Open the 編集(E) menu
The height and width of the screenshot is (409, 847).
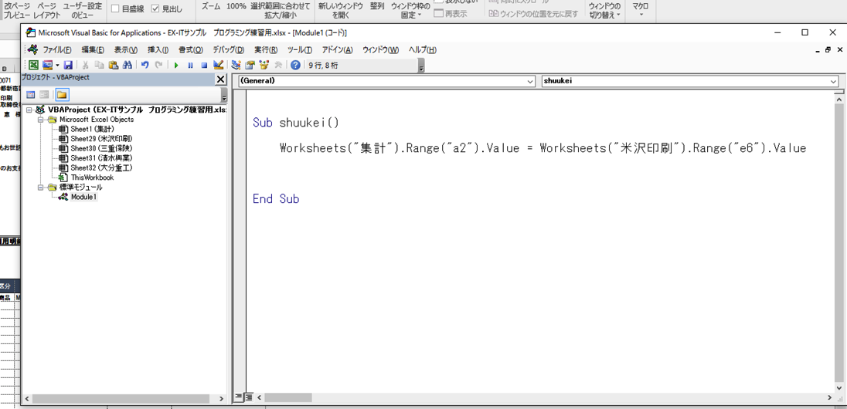tap(93, 49)
